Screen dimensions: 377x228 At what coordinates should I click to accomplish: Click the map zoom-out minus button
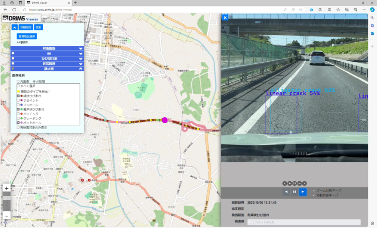pos(7,216)
